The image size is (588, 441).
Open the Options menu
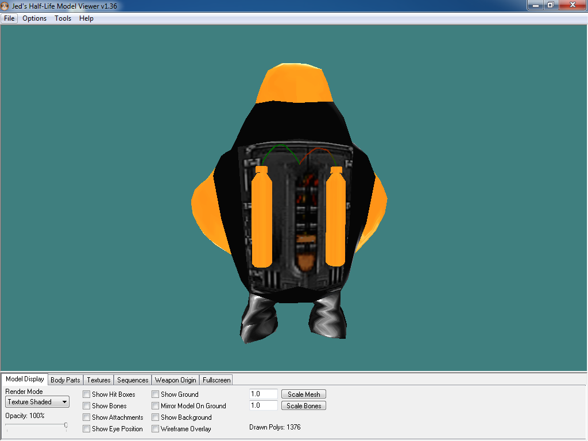point(34,18)
